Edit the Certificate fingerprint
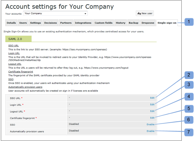The height and width of the screenshot is (141, 196). pos(152,118)
